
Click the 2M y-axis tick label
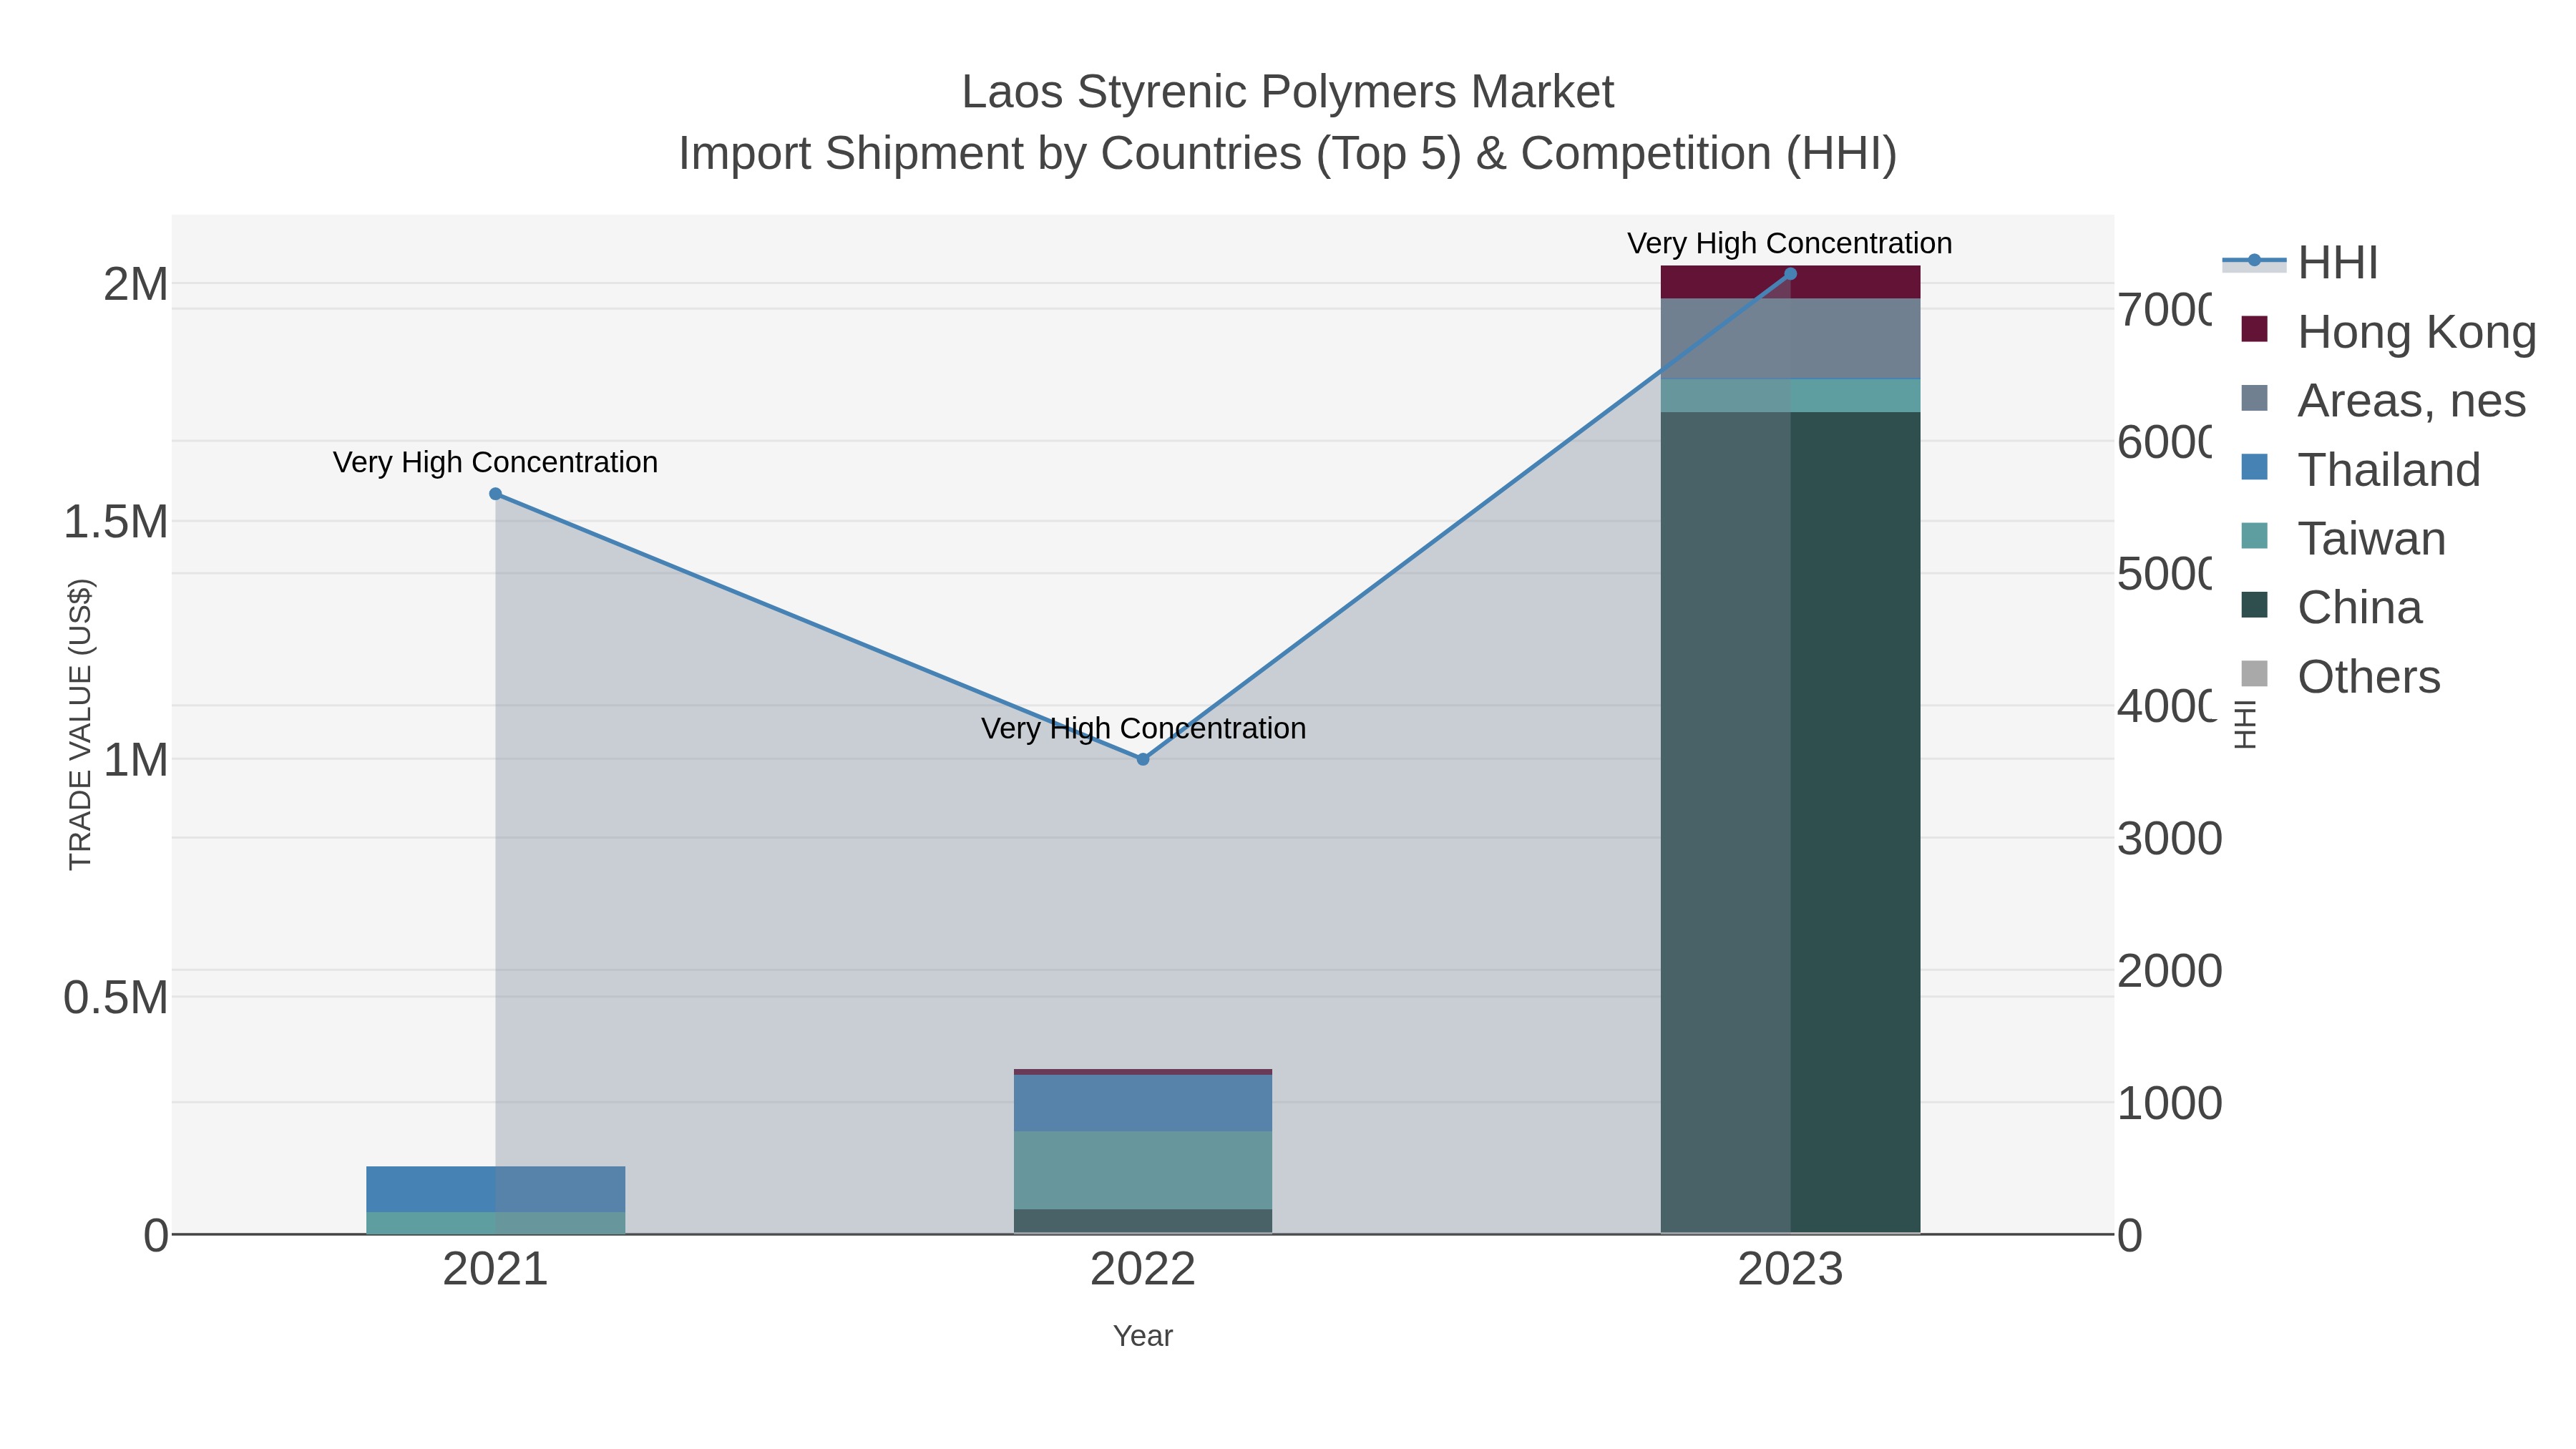coord(136,285)
